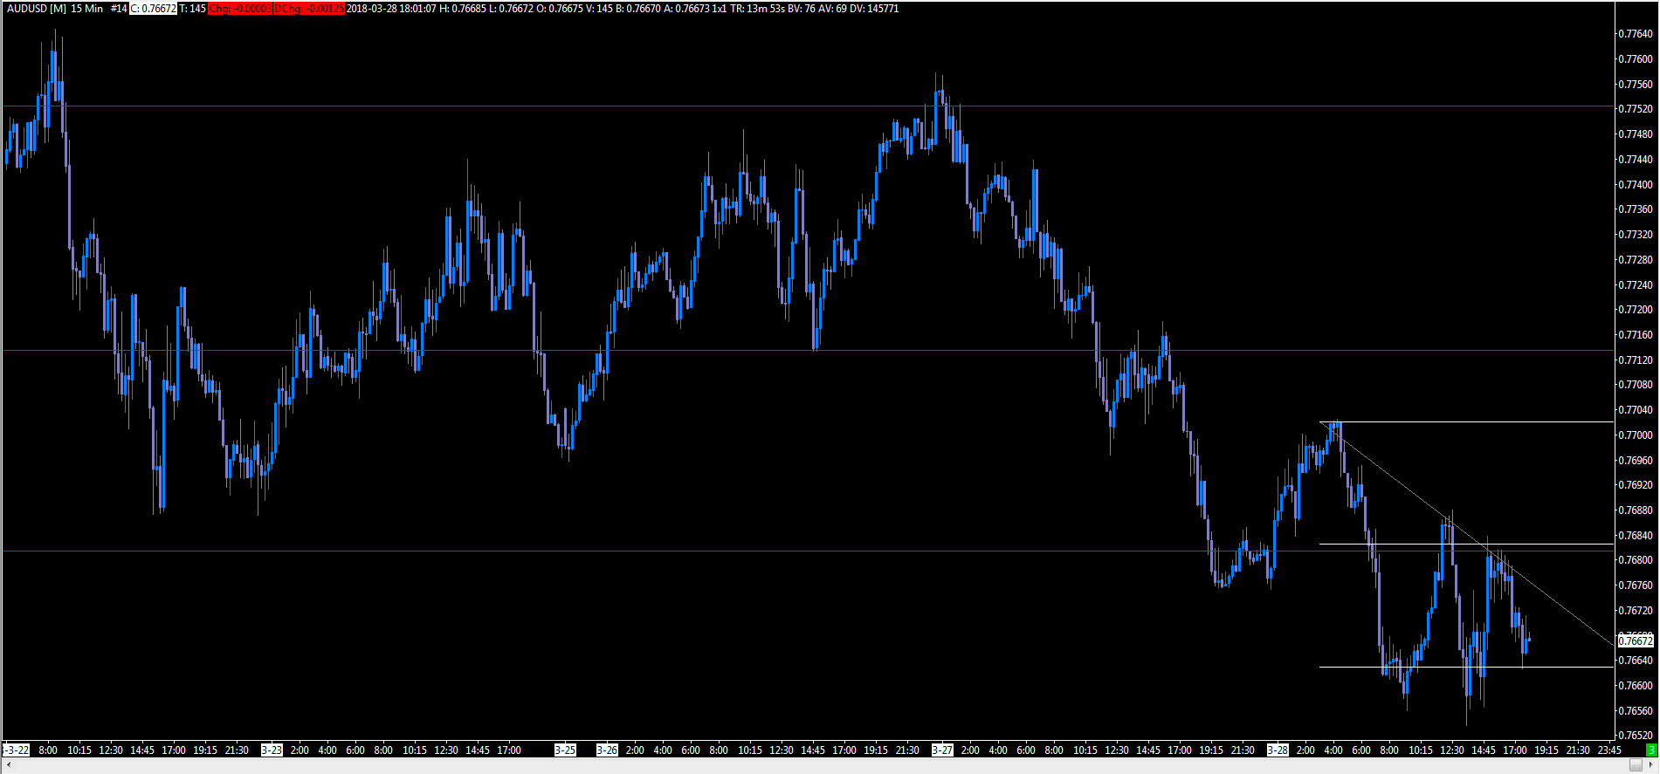Click the 'C: 0.76672' close value in the header
The image size is (1660, 774).
click(154, 9)
